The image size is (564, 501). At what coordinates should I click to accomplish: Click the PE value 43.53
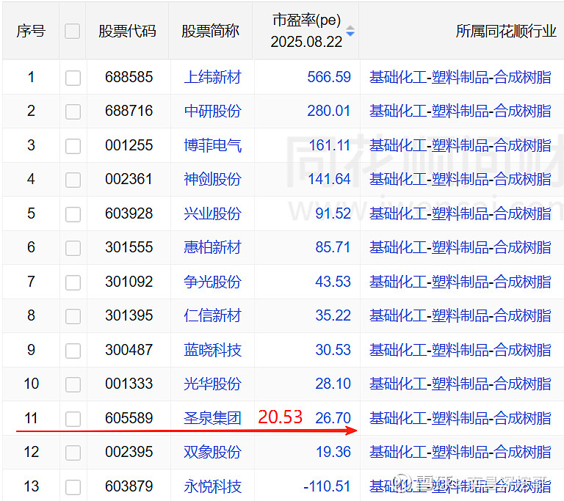point(333,282)
